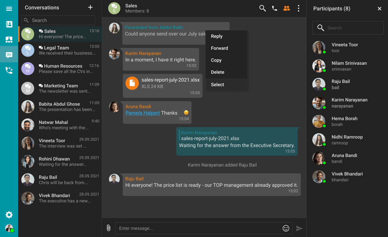388x237 pixels.
Task: Close the Participants panel
Action: point(379,9)
